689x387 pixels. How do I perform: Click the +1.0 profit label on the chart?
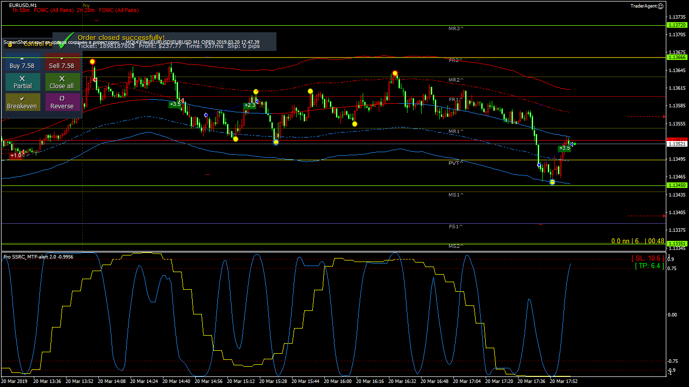(16, 155)
